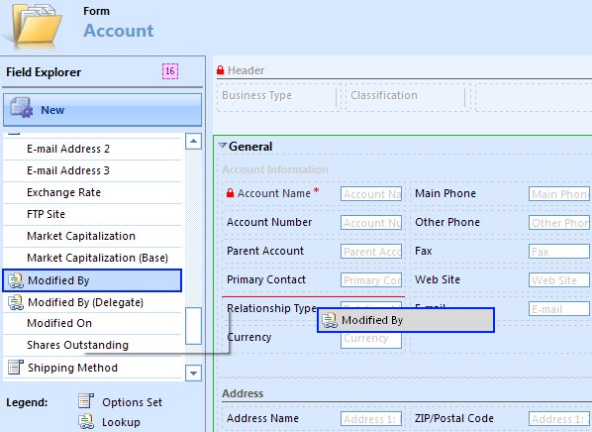592x432 pixels.
Task: Click lookup icon beside Modified By (Delegate)
Action: pos(16,302)
